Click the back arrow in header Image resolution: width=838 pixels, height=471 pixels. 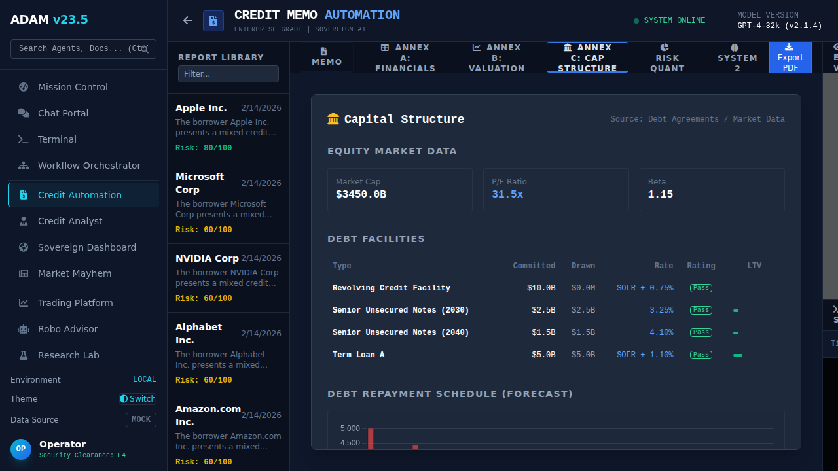188,20
